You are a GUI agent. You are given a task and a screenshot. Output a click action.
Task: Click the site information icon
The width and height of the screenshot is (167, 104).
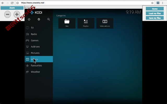click(17, 3)
